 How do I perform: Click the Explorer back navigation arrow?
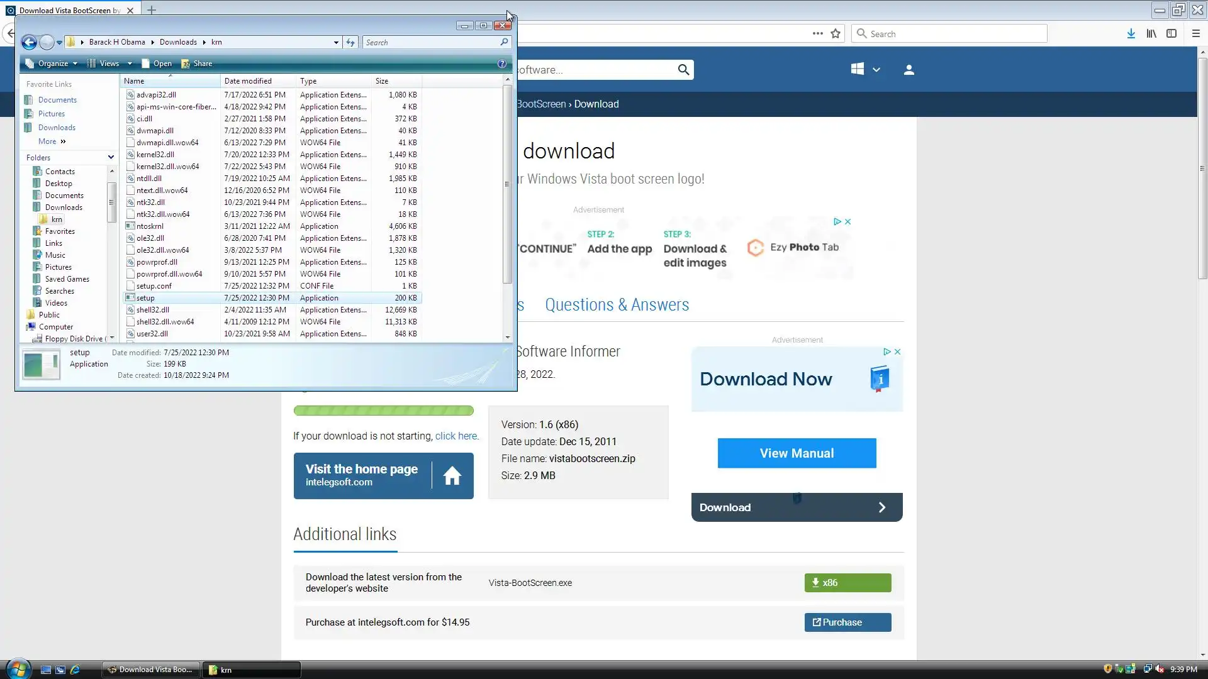point(29,42)
